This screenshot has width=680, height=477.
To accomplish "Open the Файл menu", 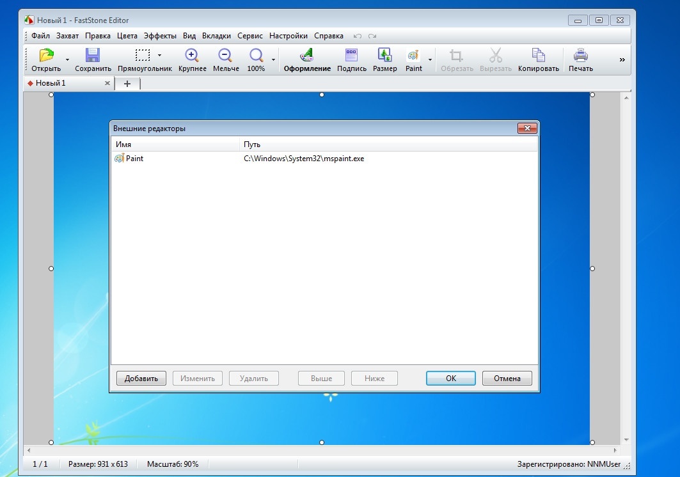I will [x=40, y=36].
